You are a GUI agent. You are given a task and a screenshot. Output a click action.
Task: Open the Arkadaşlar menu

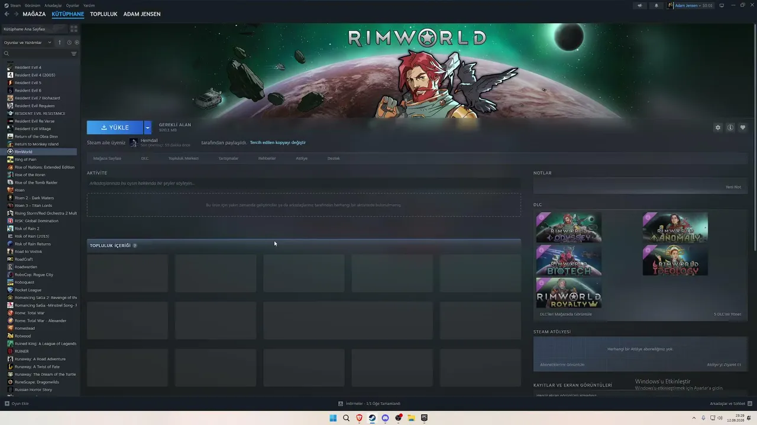pyautogui.click(x=53, y=5)
